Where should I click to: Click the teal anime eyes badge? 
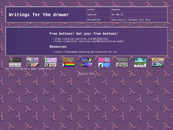tap(140, 60)
